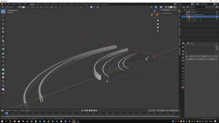Select the Bevel tool
This screenshot has height=123, width=219.
[3, 58]
